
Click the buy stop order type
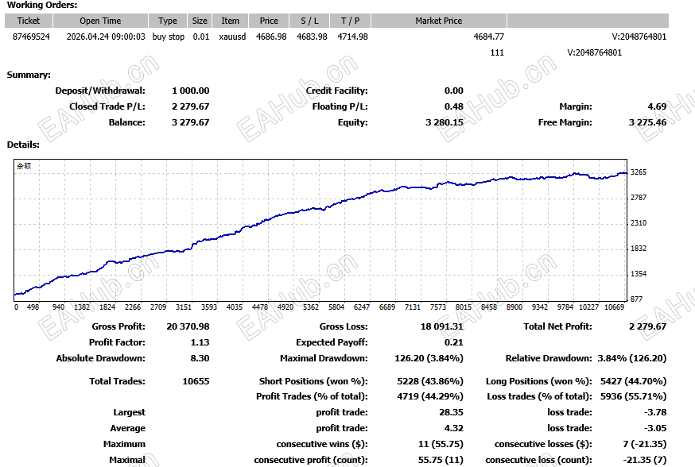click(x=168, y=37)
